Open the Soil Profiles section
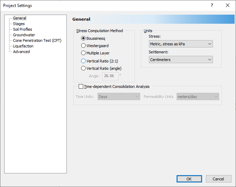236x187 pixels. click(x=22, y=29)
